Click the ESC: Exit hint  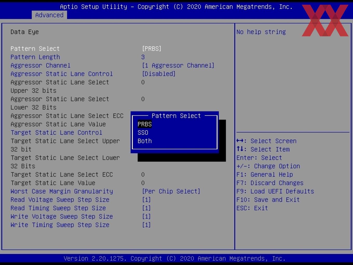[252, 208]
